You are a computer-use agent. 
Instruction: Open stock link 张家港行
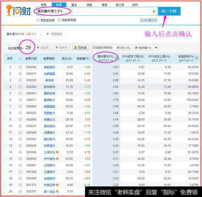click(49, 146)
